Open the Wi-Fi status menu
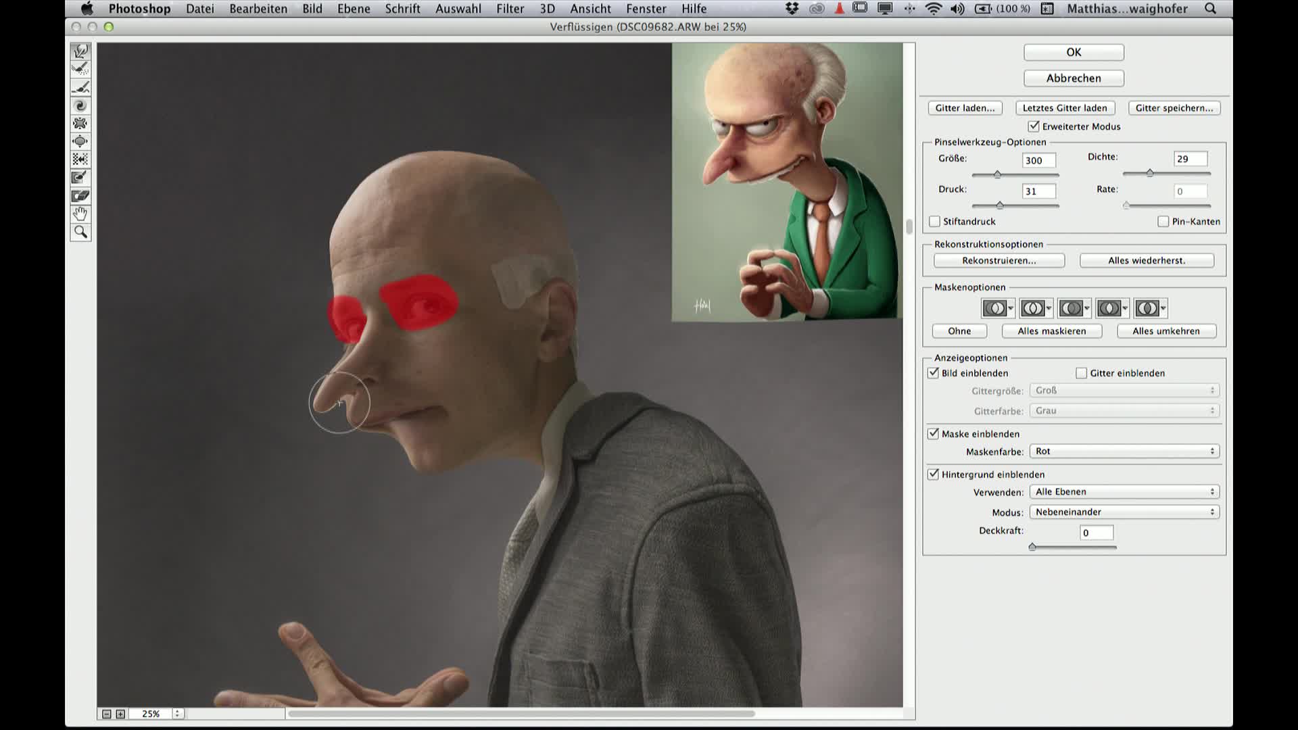 coord(933,9)
